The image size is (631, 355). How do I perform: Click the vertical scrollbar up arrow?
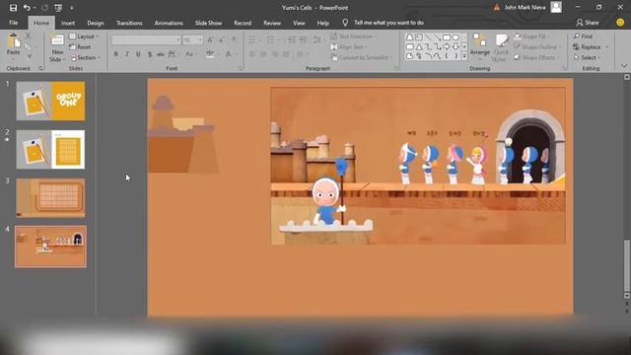pos(627,77)
